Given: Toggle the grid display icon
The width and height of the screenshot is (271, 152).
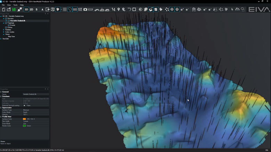Looking at the screenshot, I should coord(65,9).
